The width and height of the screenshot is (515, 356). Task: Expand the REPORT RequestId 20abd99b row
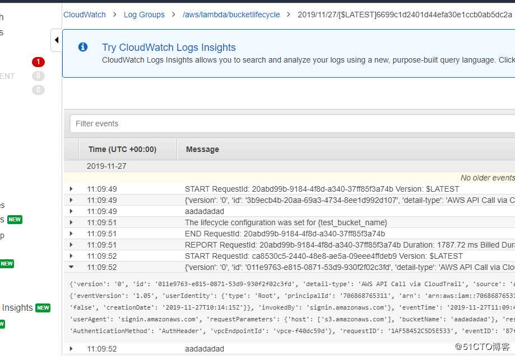click(71, 245)
